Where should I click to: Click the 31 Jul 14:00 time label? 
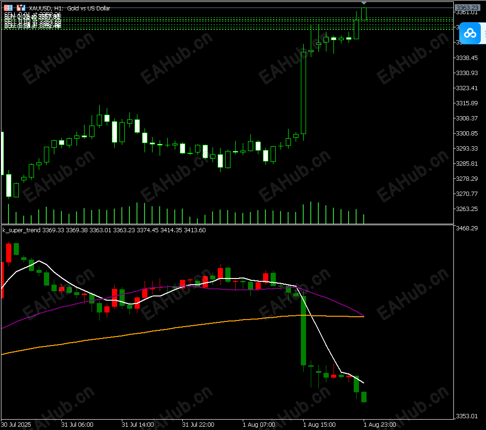pyautogui.click(x=137, y=425)
